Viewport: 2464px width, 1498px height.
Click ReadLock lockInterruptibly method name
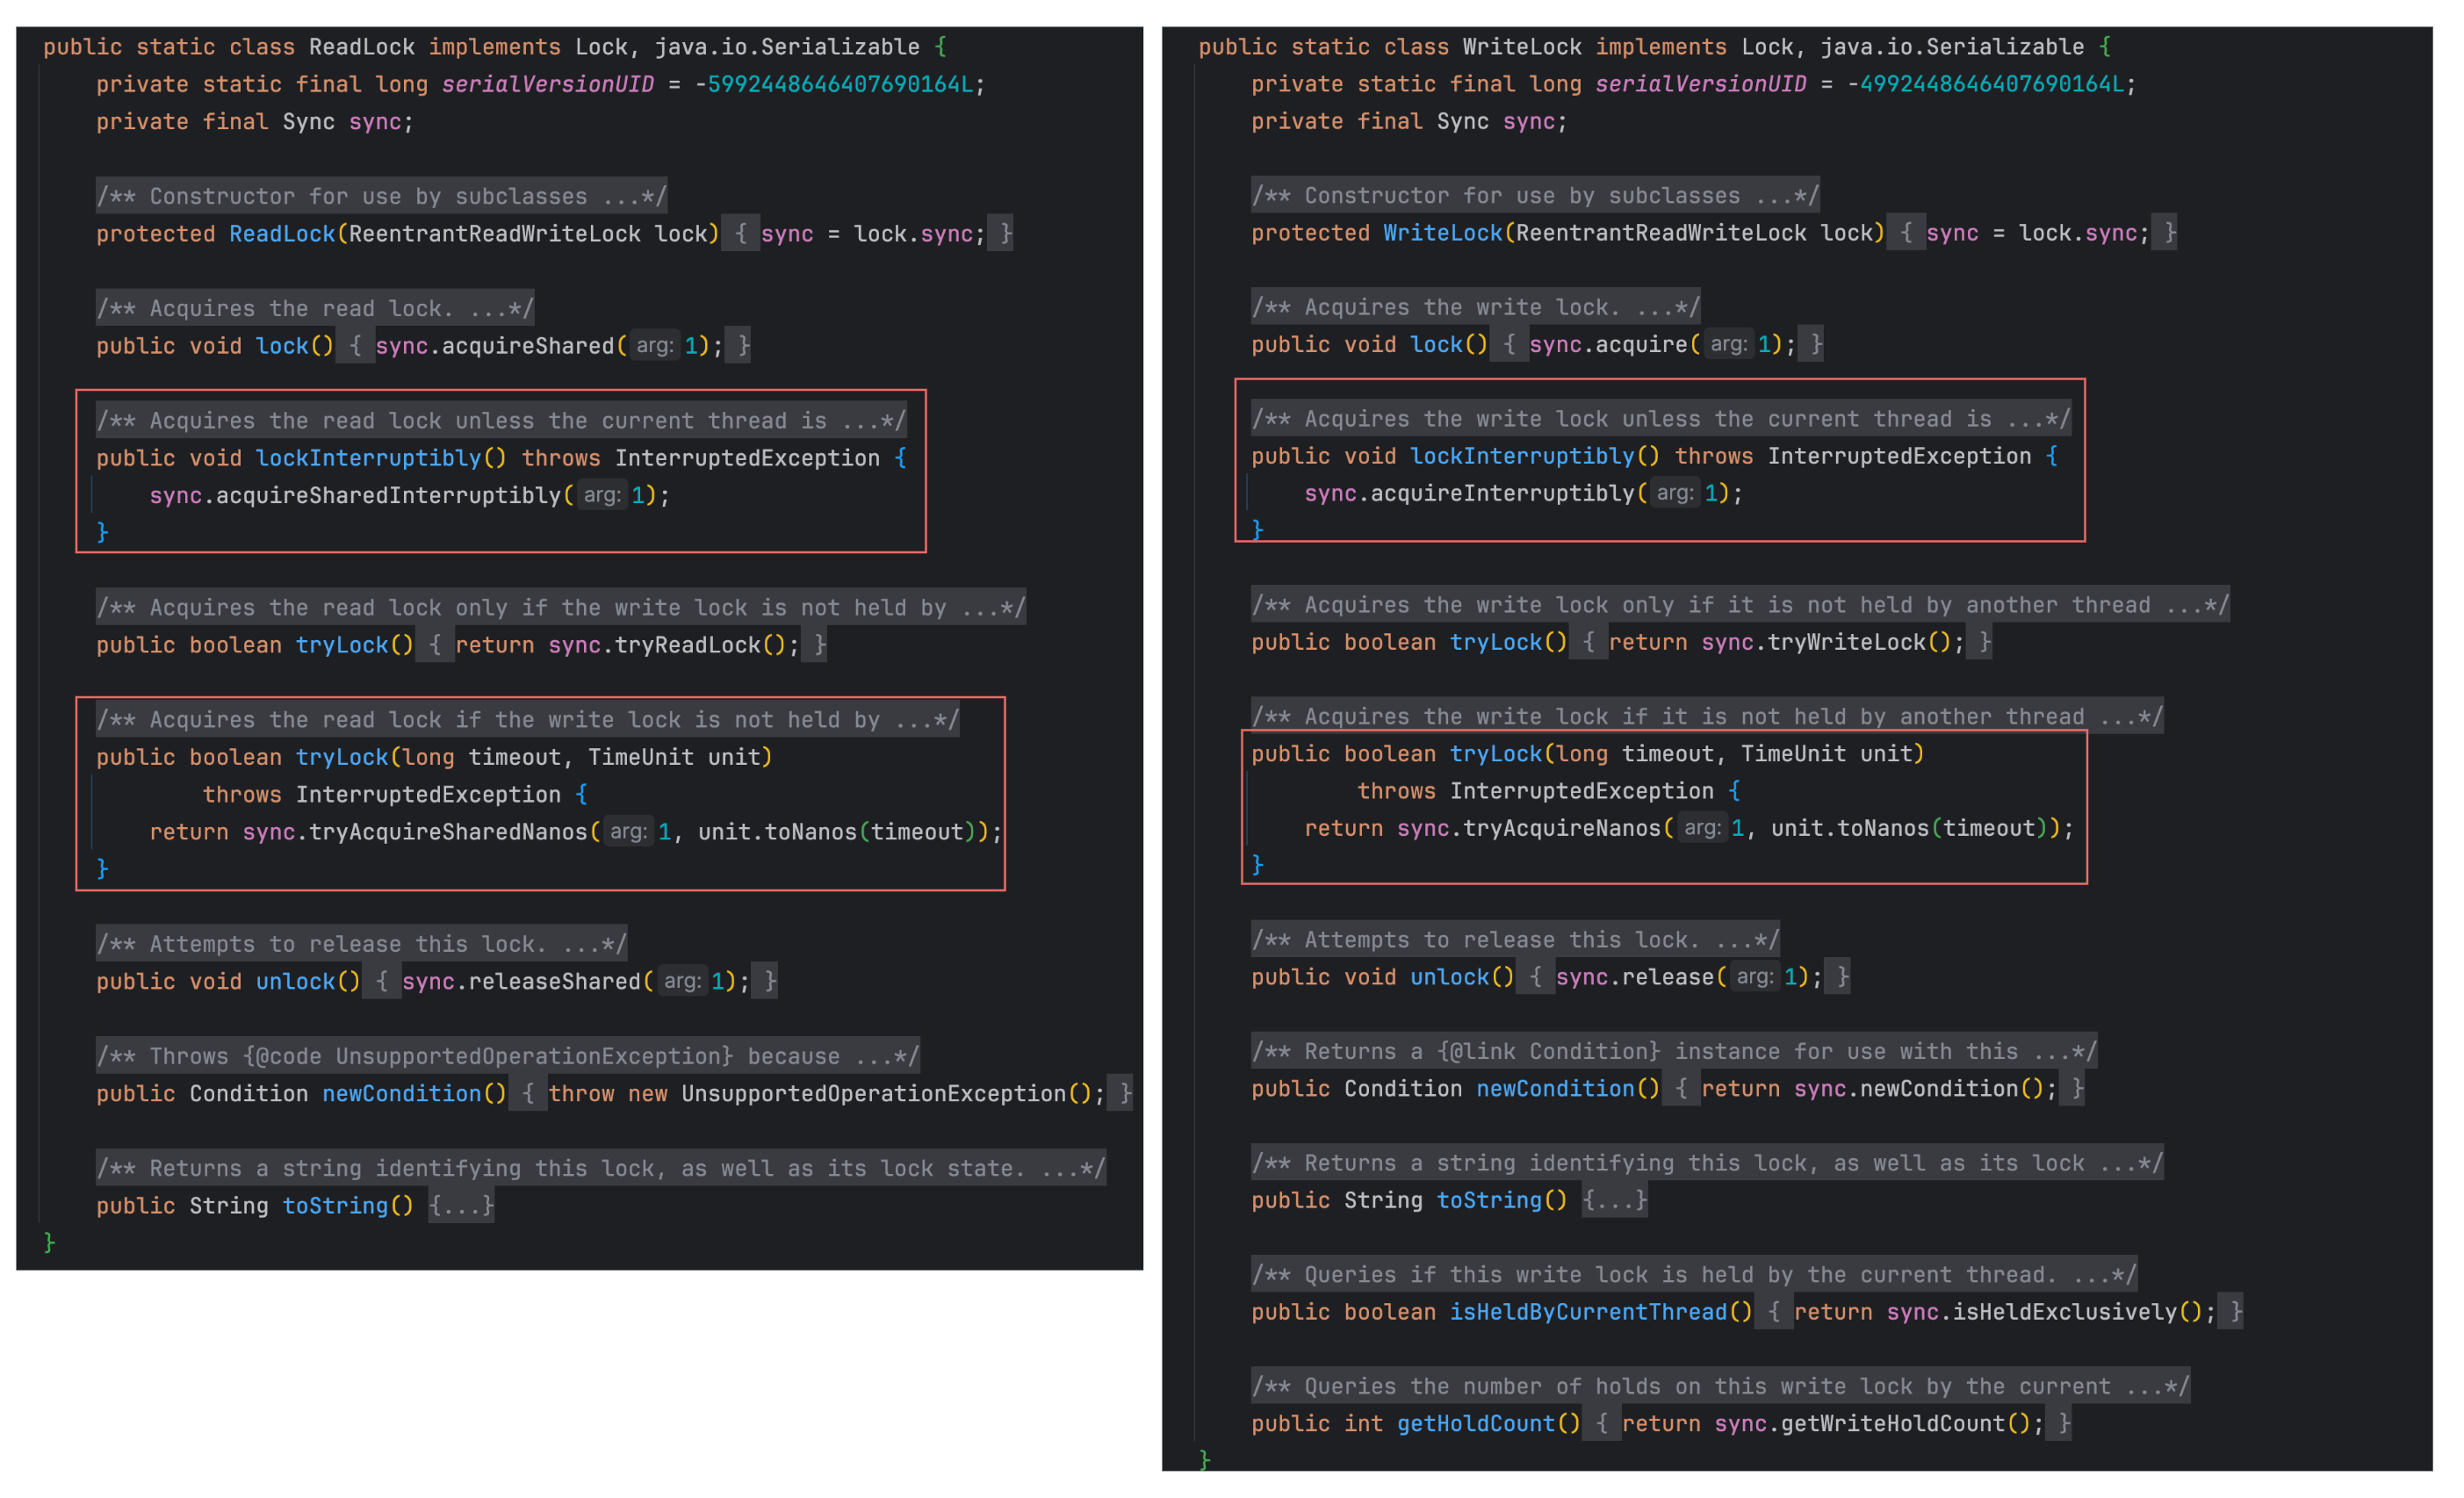[x=368, y=458]
